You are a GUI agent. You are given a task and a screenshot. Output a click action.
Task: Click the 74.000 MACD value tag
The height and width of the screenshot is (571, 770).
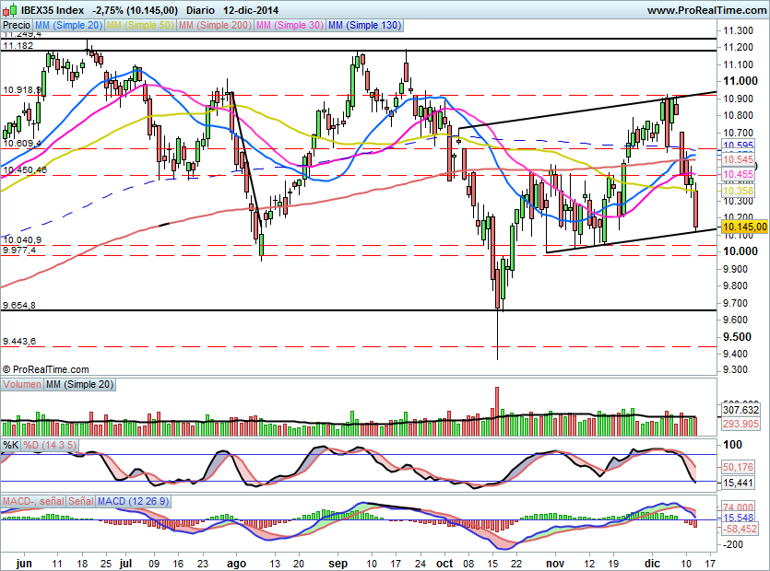coord(738,507)
